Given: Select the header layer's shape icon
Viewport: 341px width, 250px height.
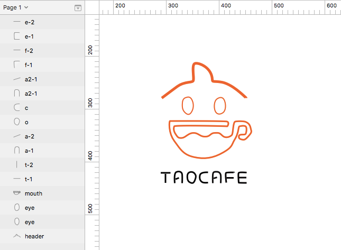Looking at the screenshot, I should 17,236.
